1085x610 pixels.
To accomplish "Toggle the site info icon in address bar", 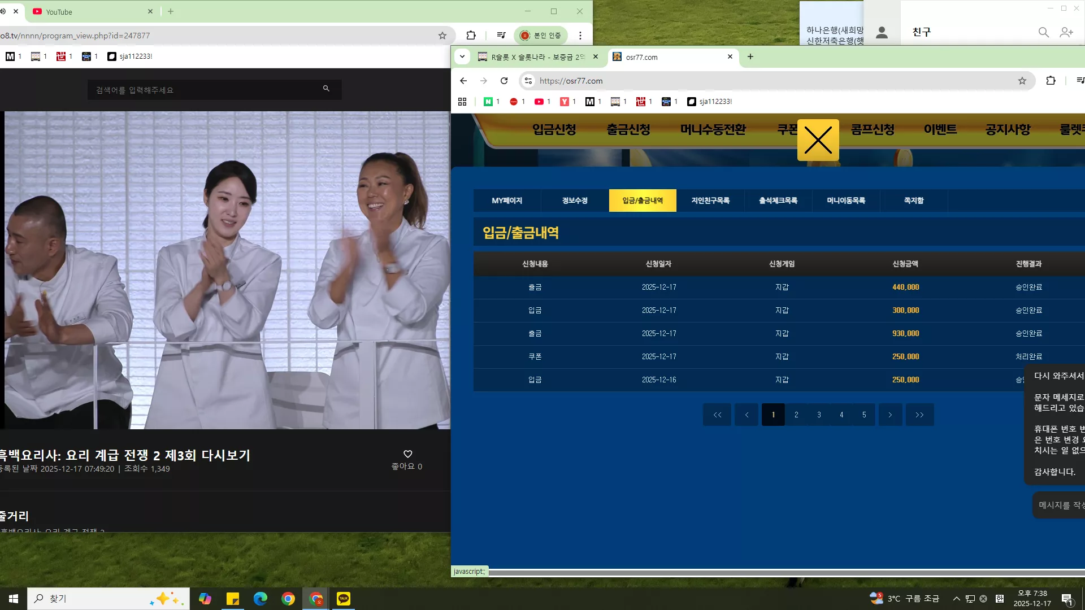I will coord(528,81).
